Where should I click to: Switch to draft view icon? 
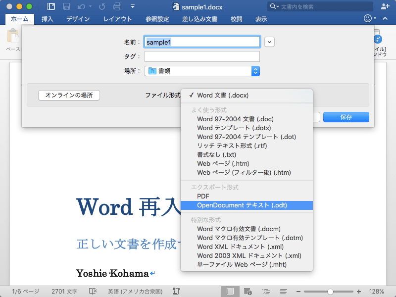point(283,292)
